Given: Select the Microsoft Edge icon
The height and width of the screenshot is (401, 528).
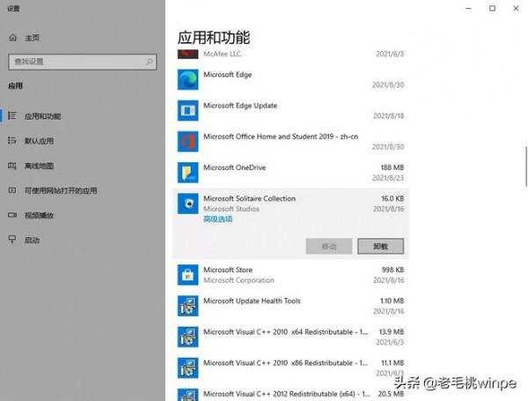Looking at the screenshot, I should pos(188,79).
